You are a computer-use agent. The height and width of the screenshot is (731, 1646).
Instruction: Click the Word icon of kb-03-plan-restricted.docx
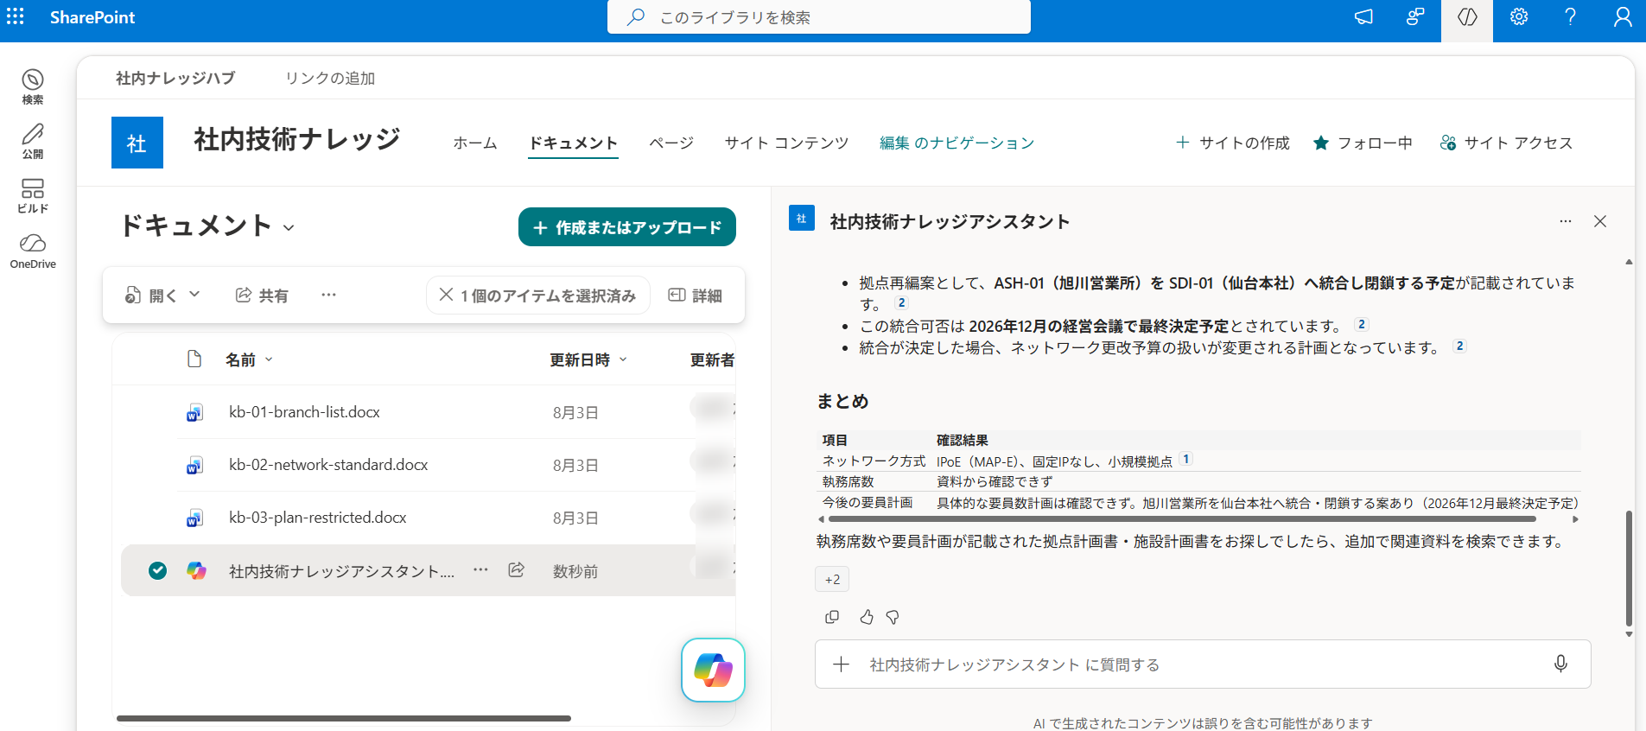tap(194, 518)
